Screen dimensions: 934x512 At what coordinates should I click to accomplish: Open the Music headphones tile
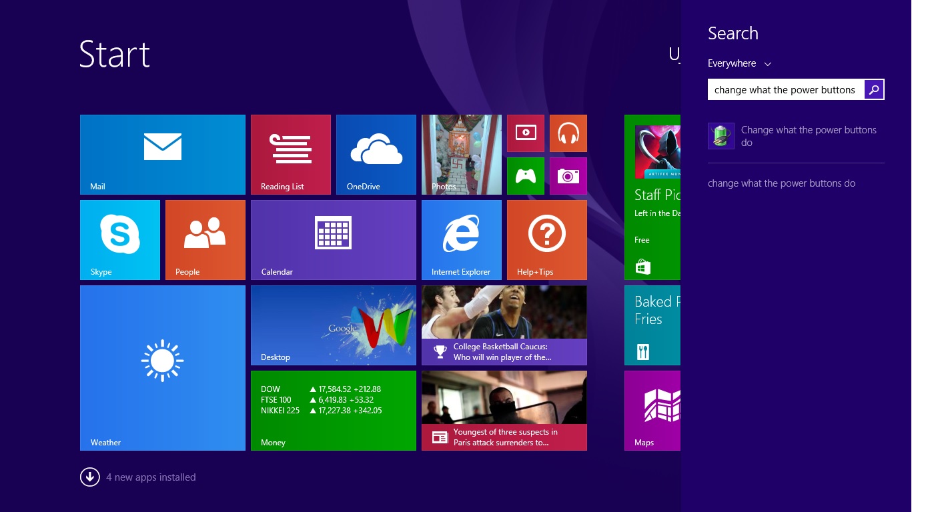[x=568, y=133]
